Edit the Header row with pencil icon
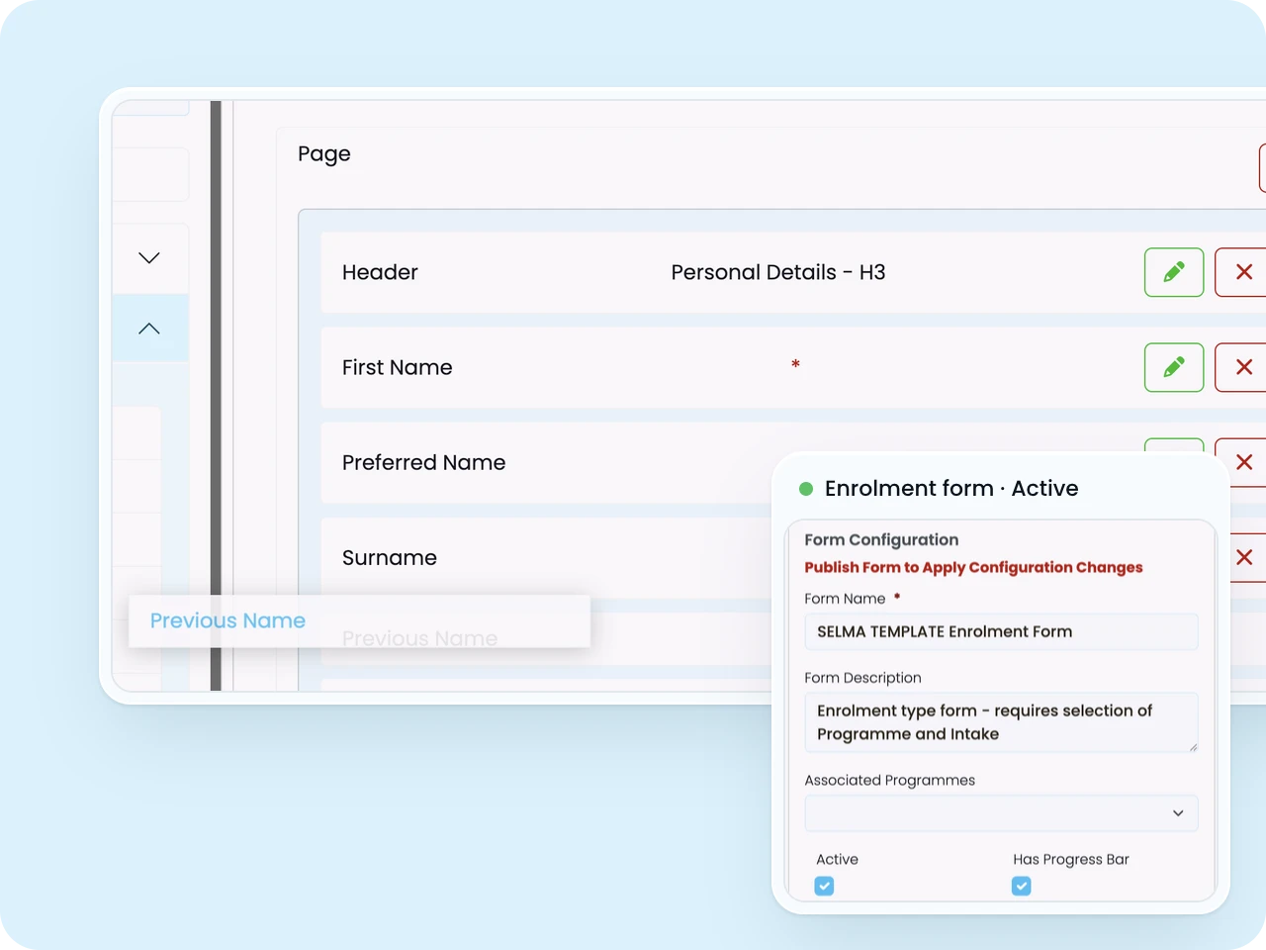The width and height of the screenshot is (1266, 950). [1174, 272]
